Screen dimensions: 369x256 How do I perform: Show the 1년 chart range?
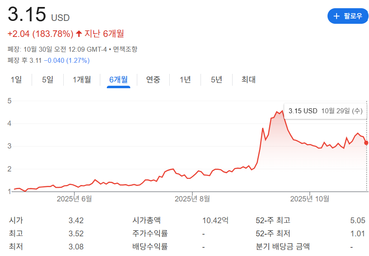pyautogui.click(x=185, y=80)
